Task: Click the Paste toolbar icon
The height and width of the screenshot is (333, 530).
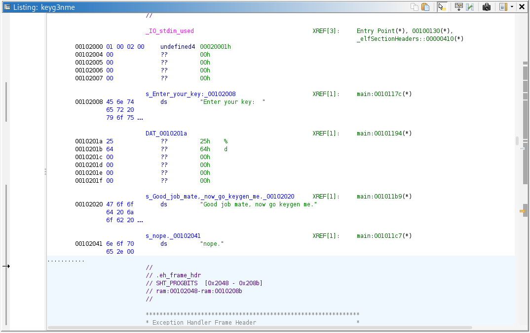Action: (x=425, y=6)
